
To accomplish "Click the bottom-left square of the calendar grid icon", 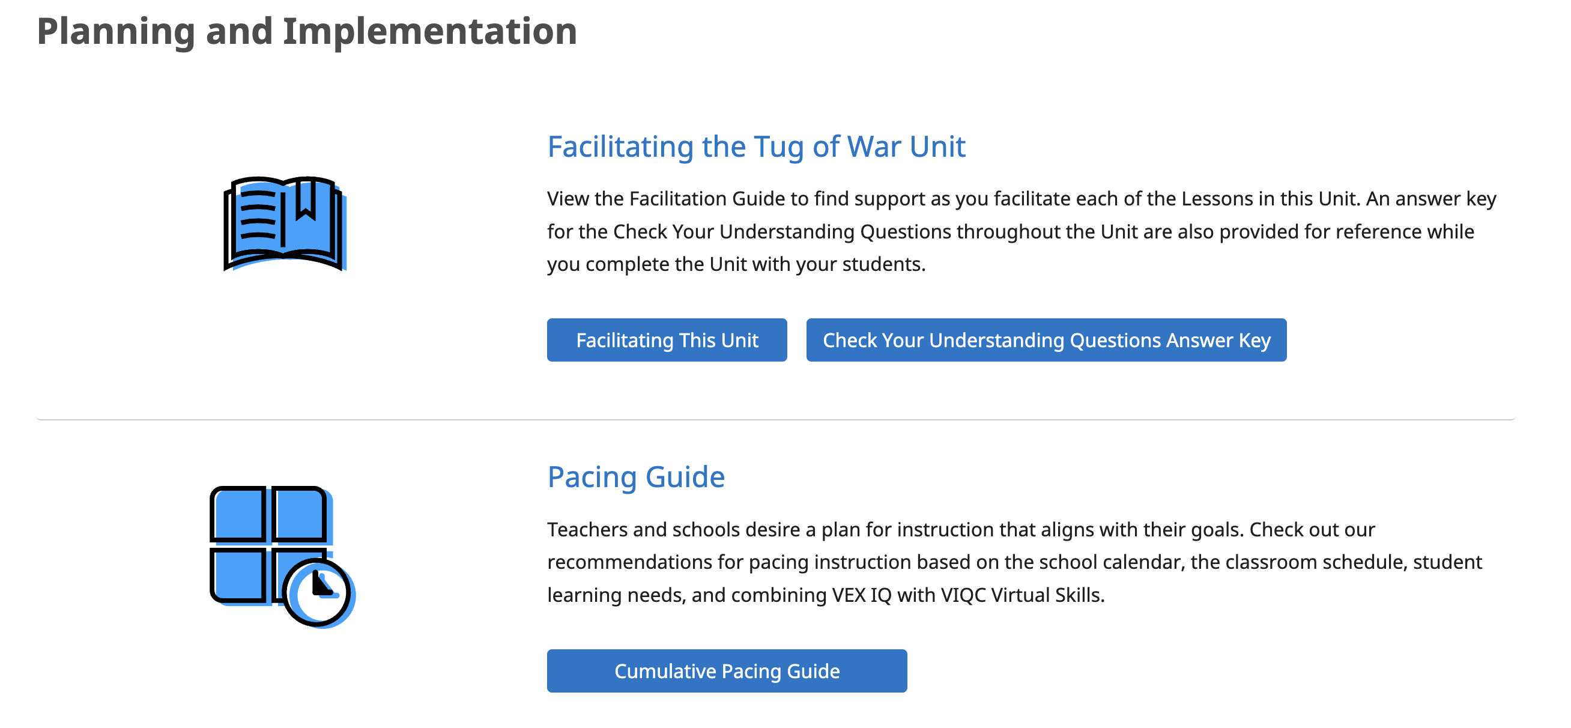I will tap(238, 575).
